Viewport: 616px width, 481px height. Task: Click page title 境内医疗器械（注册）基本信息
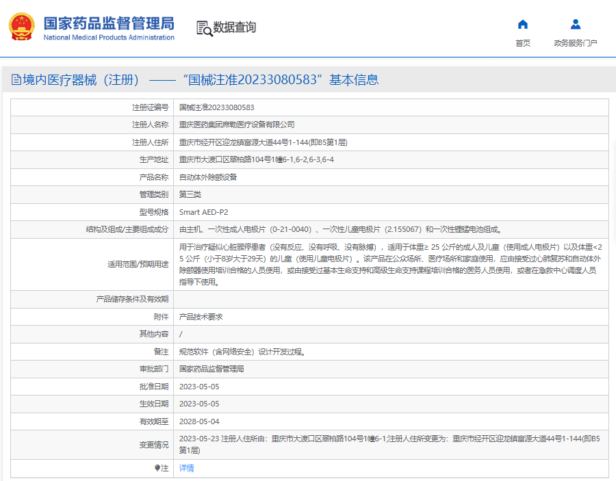[201, 79]
